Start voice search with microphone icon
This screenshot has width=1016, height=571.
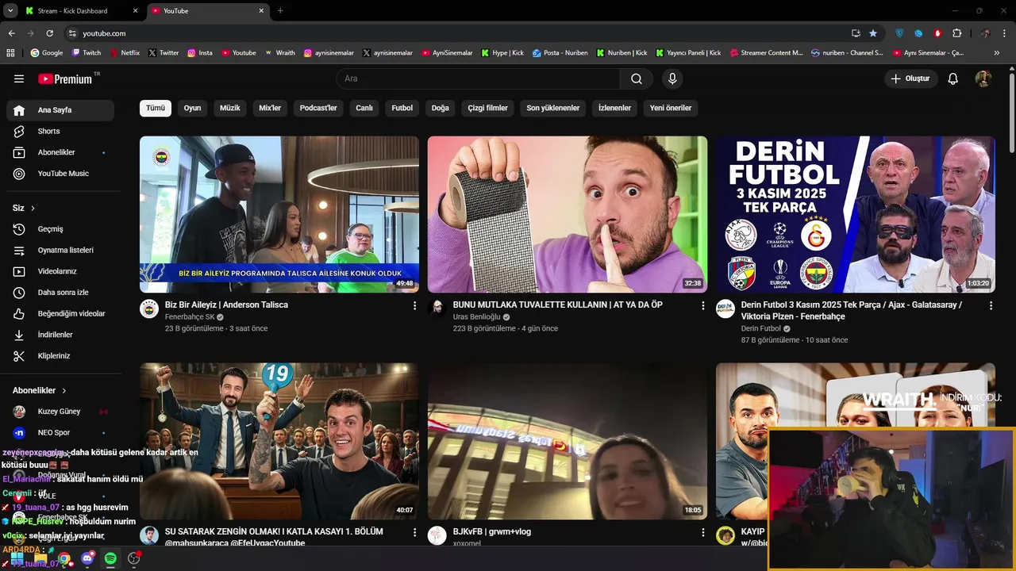672,79
